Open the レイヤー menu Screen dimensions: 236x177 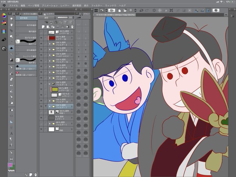pyautogui.click(x=65, y=6)
